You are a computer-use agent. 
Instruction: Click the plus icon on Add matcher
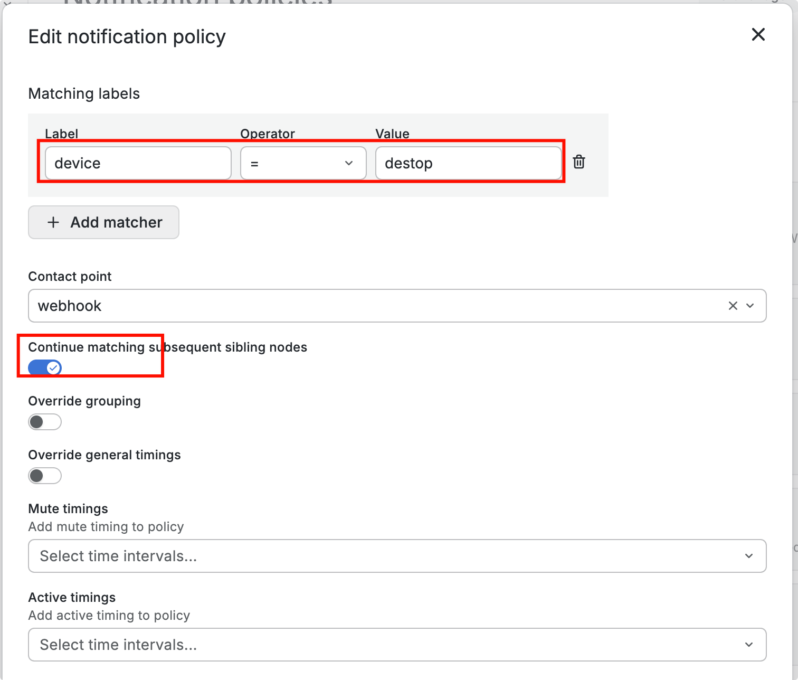[x=53, y=222]
